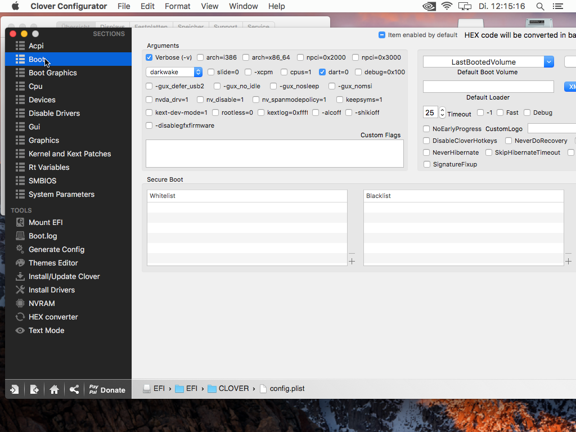Click the home icon in bottom toolbar
Image resolution: width=576 pixels, height=432 pixels.
click(55, 389)
